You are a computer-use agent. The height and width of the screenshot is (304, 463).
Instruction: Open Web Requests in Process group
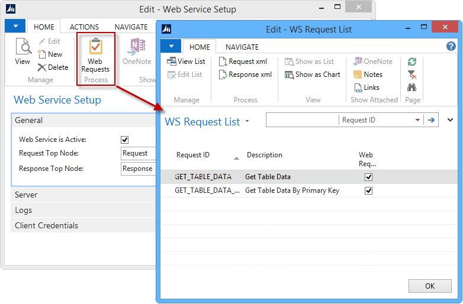click(x=95, y=56)
